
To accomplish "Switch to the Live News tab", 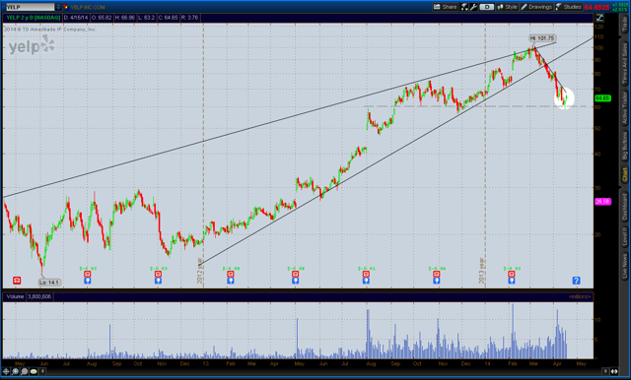I will pyautogui.click(x=625, y=265).
